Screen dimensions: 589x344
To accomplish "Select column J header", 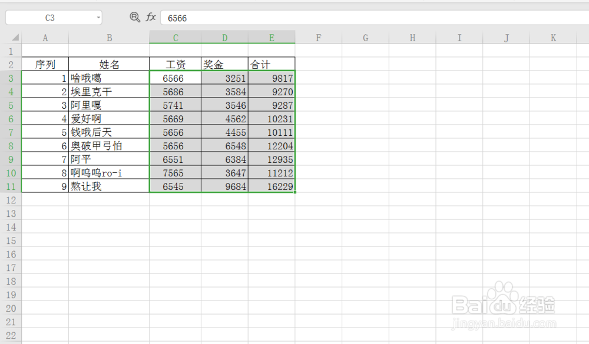I will pos(507,38).
